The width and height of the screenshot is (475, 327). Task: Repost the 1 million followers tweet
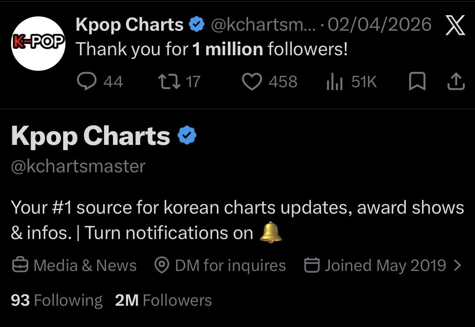click(169, 81)
